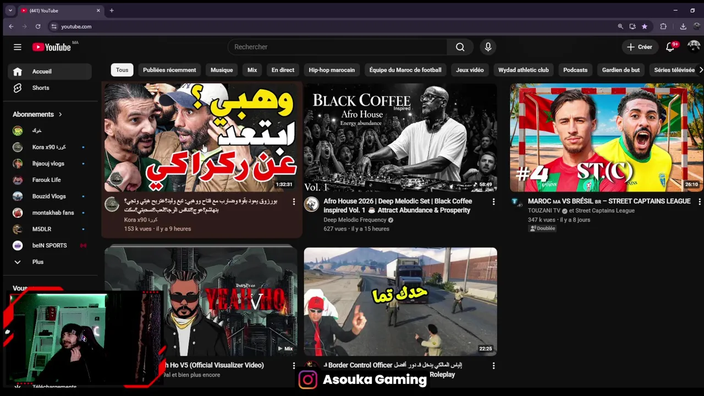Click Deep Melodic Frequency channel avatar
The width and height of the screenshot is (704, 396).
click(x=312, y=205)
